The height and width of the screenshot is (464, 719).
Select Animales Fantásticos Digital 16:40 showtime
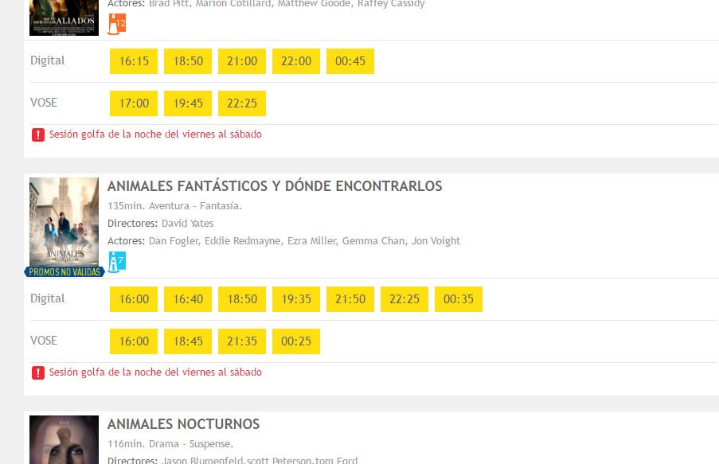tap(188, 299)
